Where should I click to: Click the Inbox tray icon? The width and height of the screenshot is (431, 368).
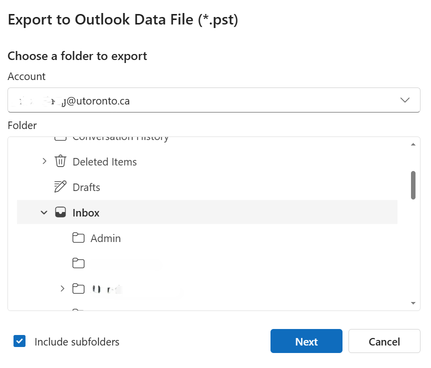point(60,212)
